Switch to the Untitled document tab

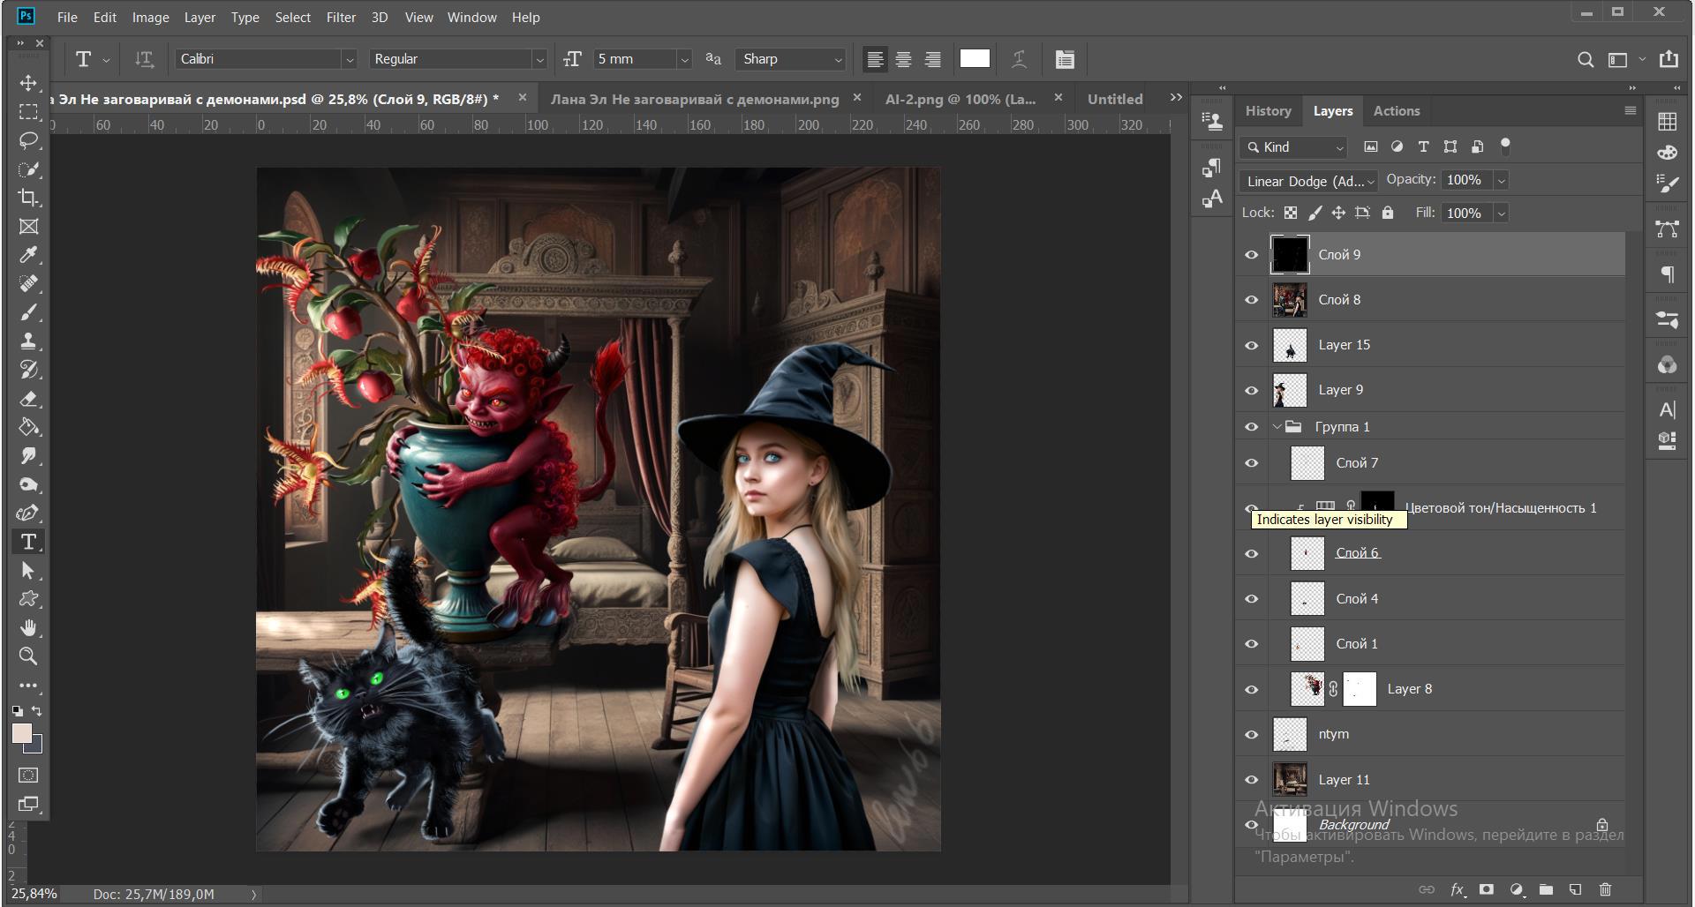1114,99
